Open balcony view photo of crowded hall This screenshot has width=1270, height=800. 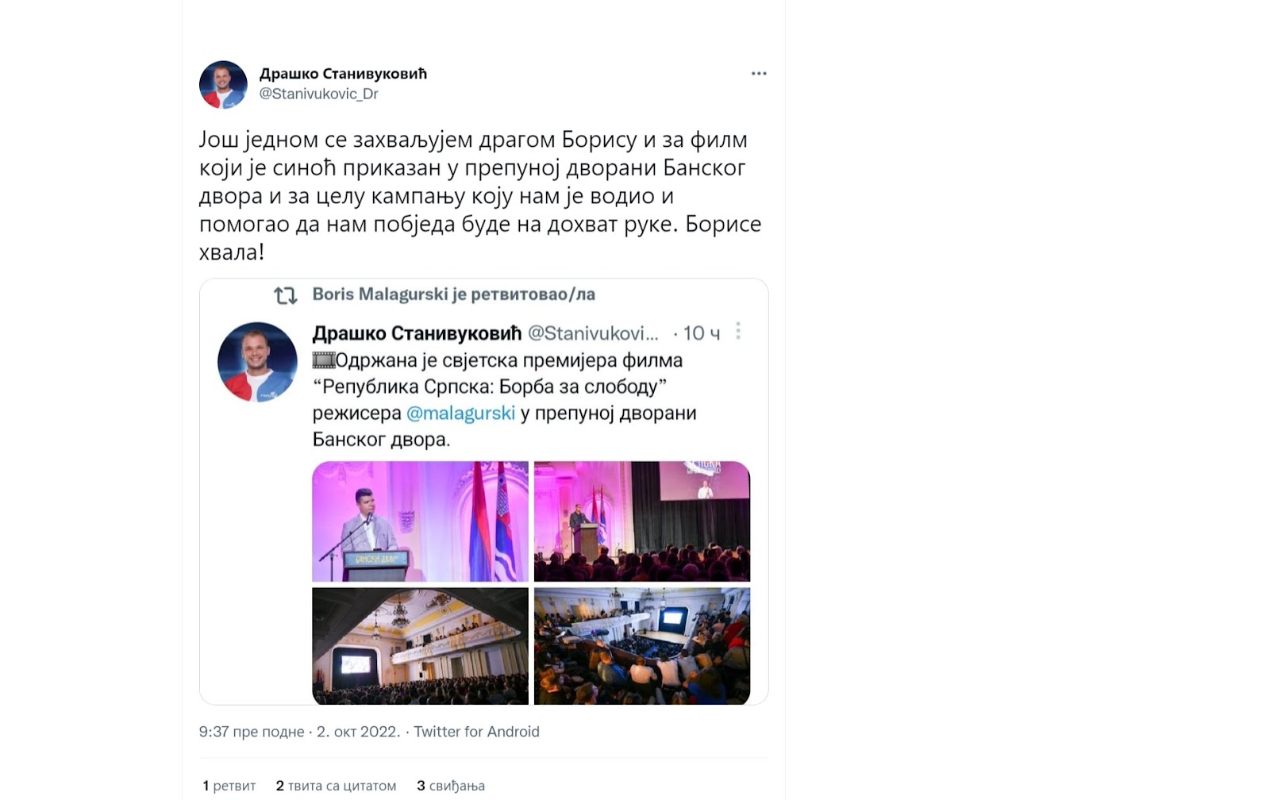point(642,646)
